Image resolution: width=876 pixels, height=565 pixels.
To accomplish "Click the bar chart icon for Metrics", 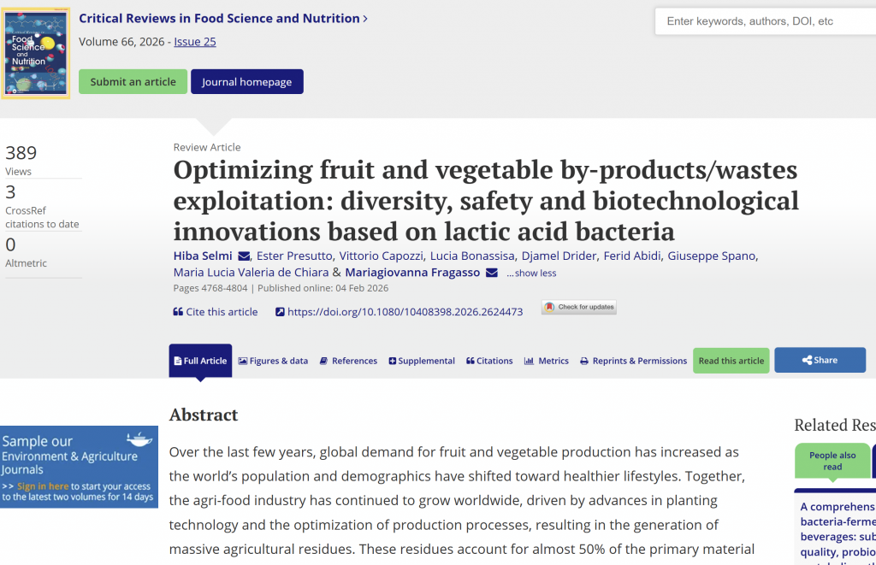I will coord(529,362).
